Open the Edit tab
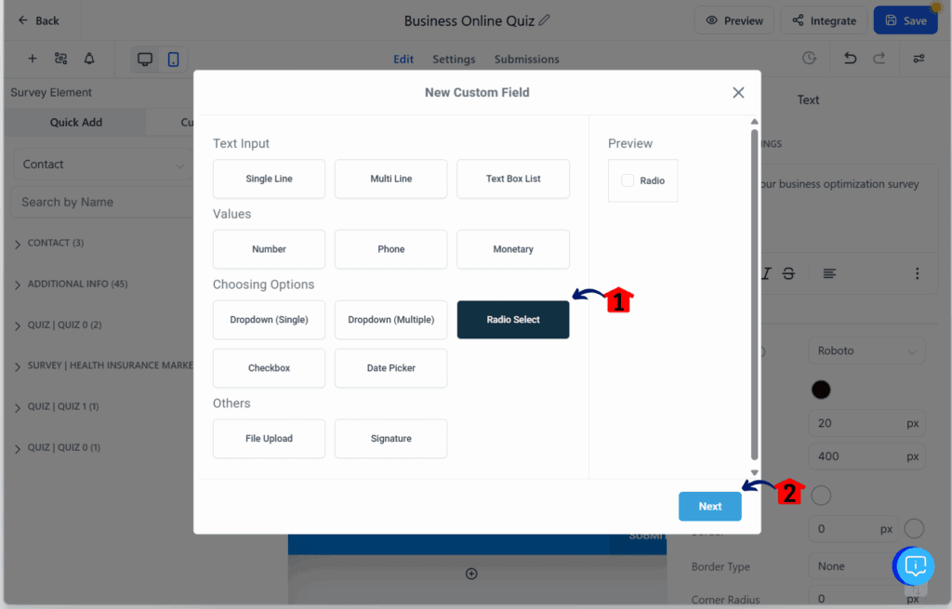 pyautogui.click(x=403, y=59)
